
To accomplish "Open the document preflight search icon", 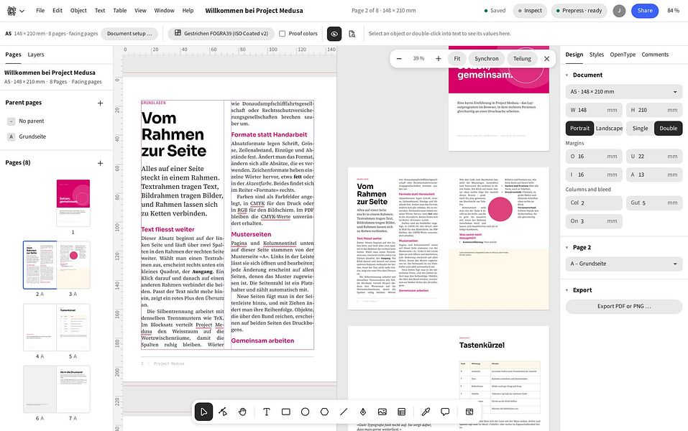I will tap(352, 34).
